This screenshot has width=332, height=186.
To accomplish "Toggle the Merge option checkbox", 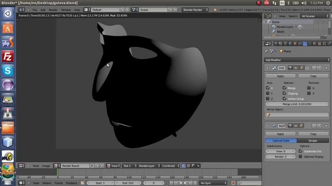I will [x=284, y=88].
